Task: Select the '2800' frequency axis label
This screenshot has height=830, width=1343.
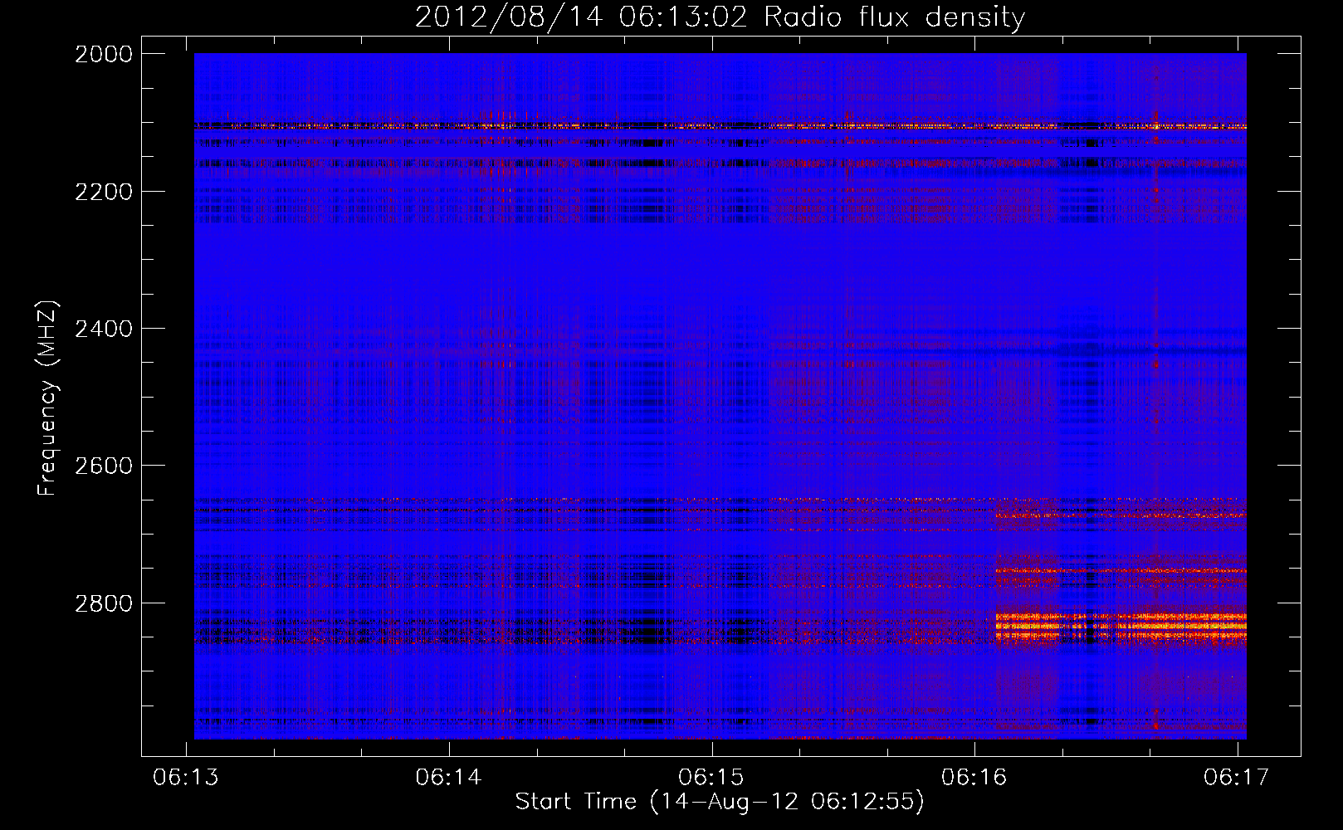Action: (104, 603)
